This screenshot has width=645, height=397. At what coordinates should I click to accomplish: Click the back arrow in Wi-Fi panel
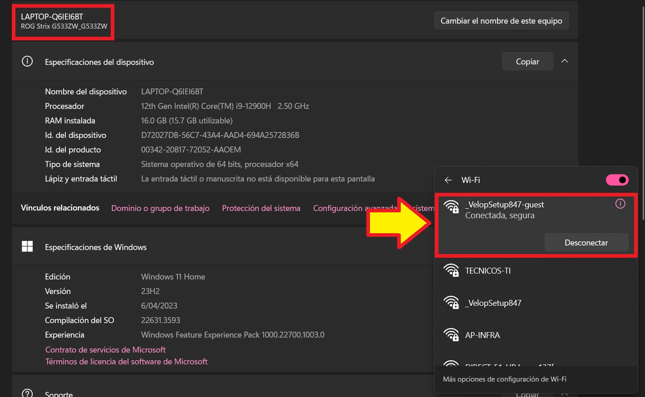(x=448, y=180)
